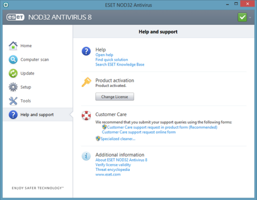257x200 pixels.
Task: Click the ESET icon in the title bar
Action: 6,5
